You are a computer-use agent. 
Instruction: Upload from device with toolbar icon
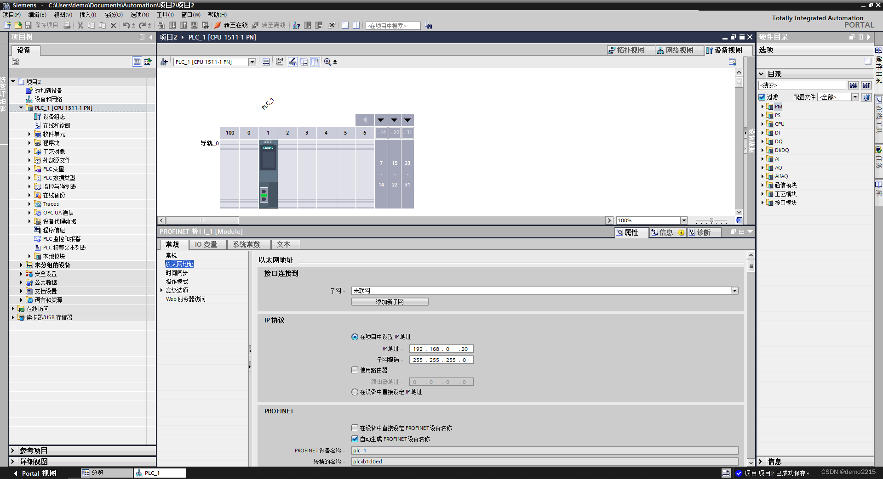183,25
